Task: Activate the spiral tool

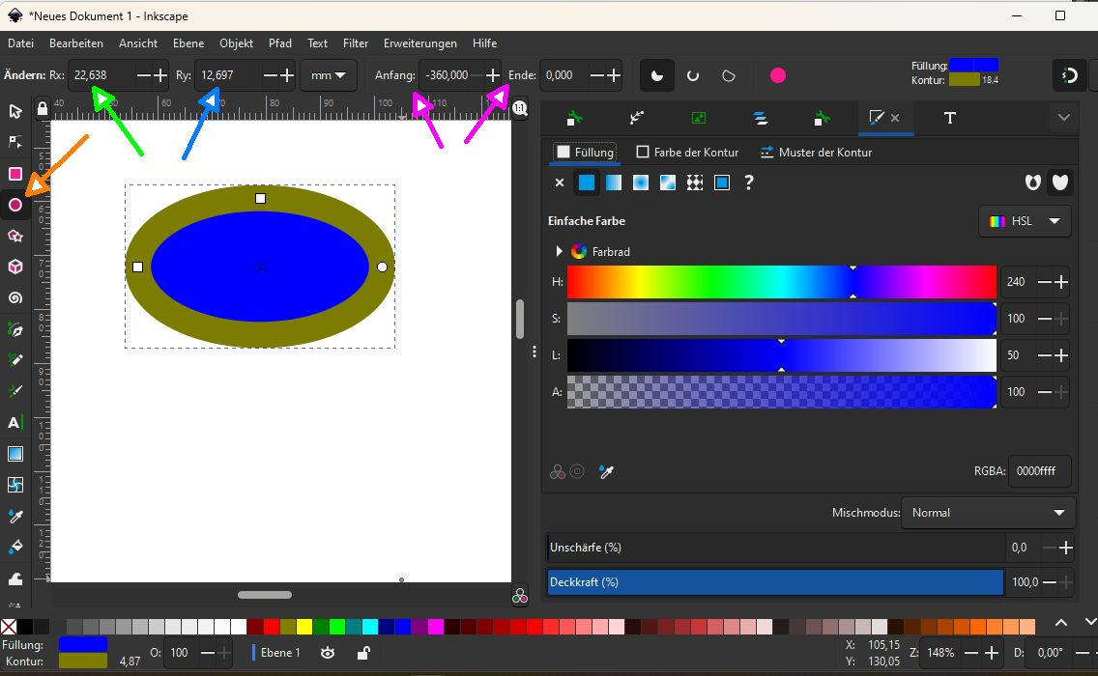Action: pyautogui.click(x=14, y=298)
